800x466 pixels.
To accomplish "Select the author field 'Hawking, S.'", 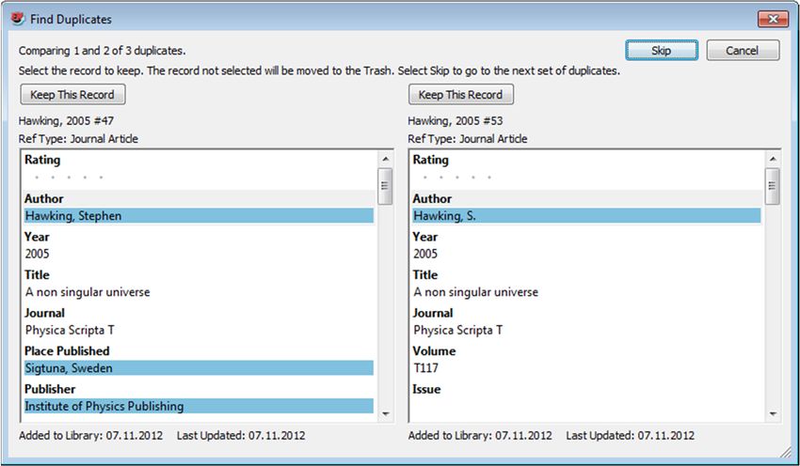I will 586,216.
